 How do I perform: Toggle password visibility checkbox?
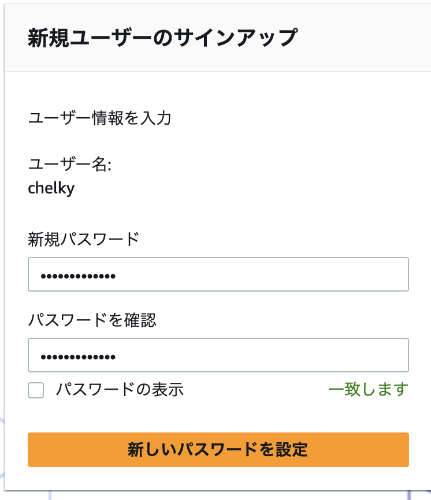pos(36,390)
